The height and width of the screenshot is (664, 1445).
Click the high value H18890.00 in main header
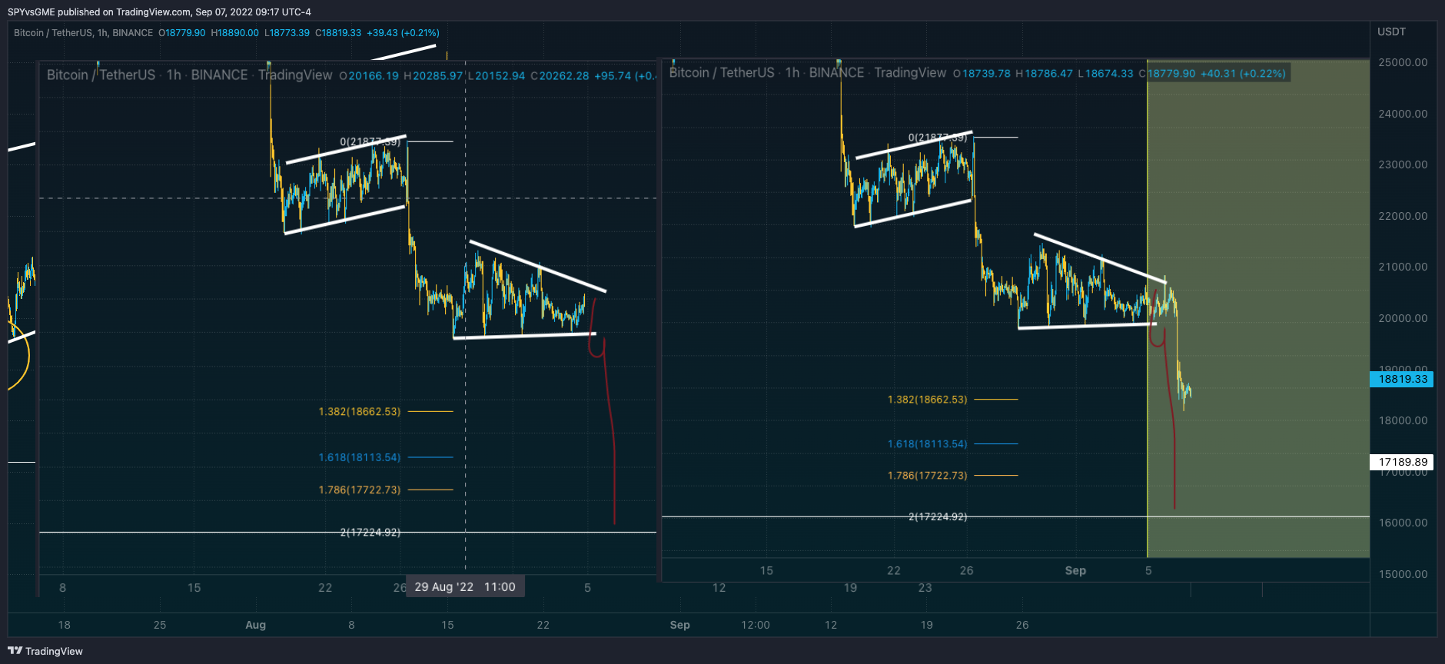coord(234,33)
